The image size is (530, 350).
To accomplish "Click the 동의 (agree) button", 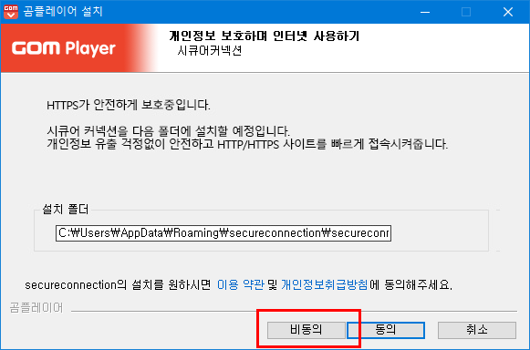I will click(x=386, y=330).
